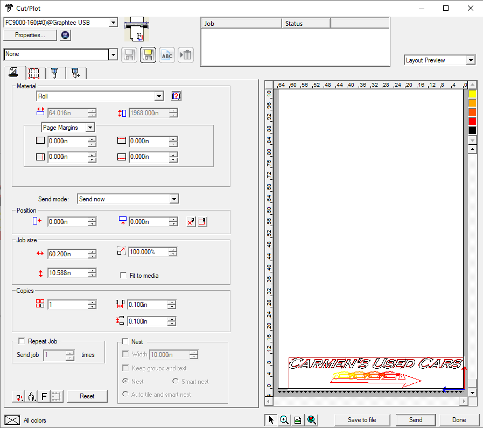Select the advanced tool plus tab icon
This screenshot has width=483, height=428.
click(x=75, y=73)
